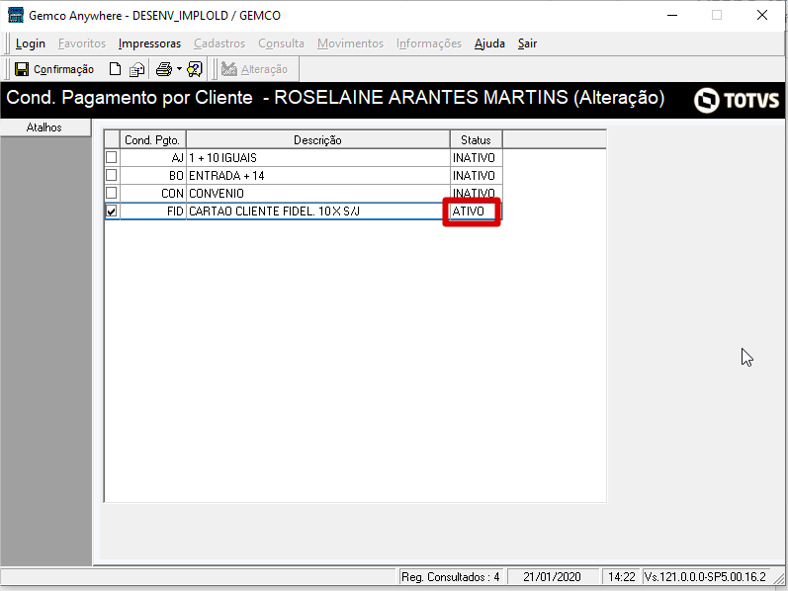Click the version Vs.121.0.0.0-SP5.00.16.2 text
The width and height of the screenshot is (788, 591).
click(x=705, y=576)
